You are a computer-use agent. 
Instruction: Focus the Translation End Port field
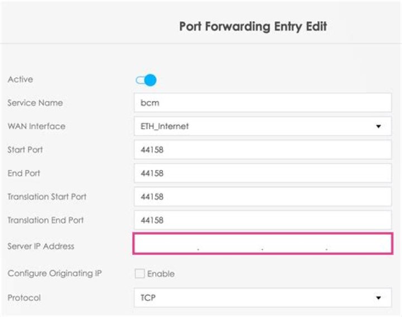pyautogui.click(x=262, y=220)
